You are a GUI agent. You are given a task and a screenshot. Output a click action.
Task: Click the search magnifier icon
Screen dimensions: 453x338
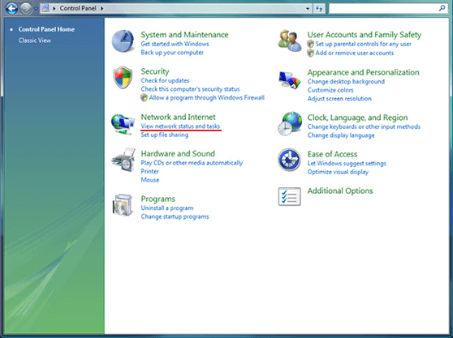[x=442, y=8]
